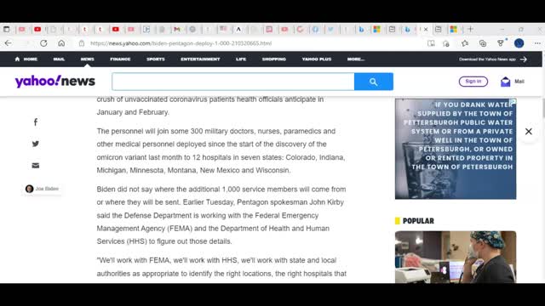Viewport: 545px width, 306px height.
Task: Close the active tab
Action: (426, 30)
